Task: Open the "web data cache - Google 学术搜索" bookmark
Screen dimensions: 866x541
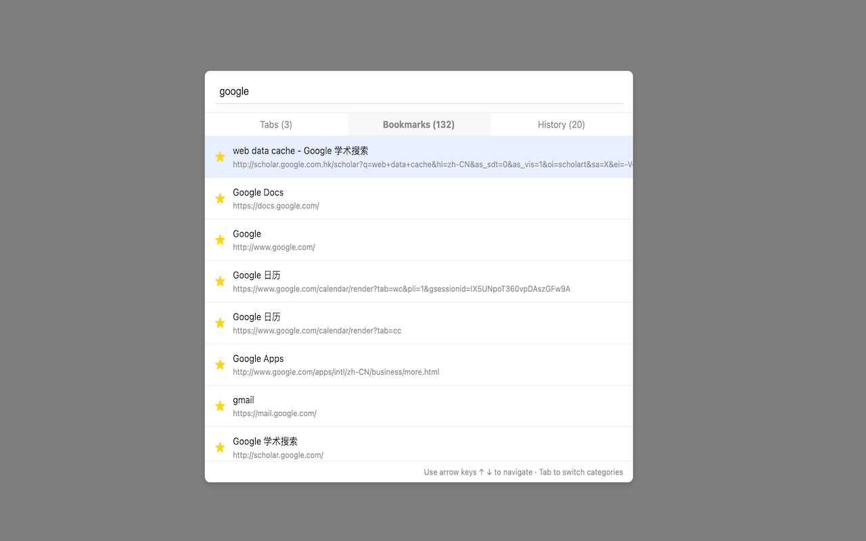Action: (x=300, y=151)
